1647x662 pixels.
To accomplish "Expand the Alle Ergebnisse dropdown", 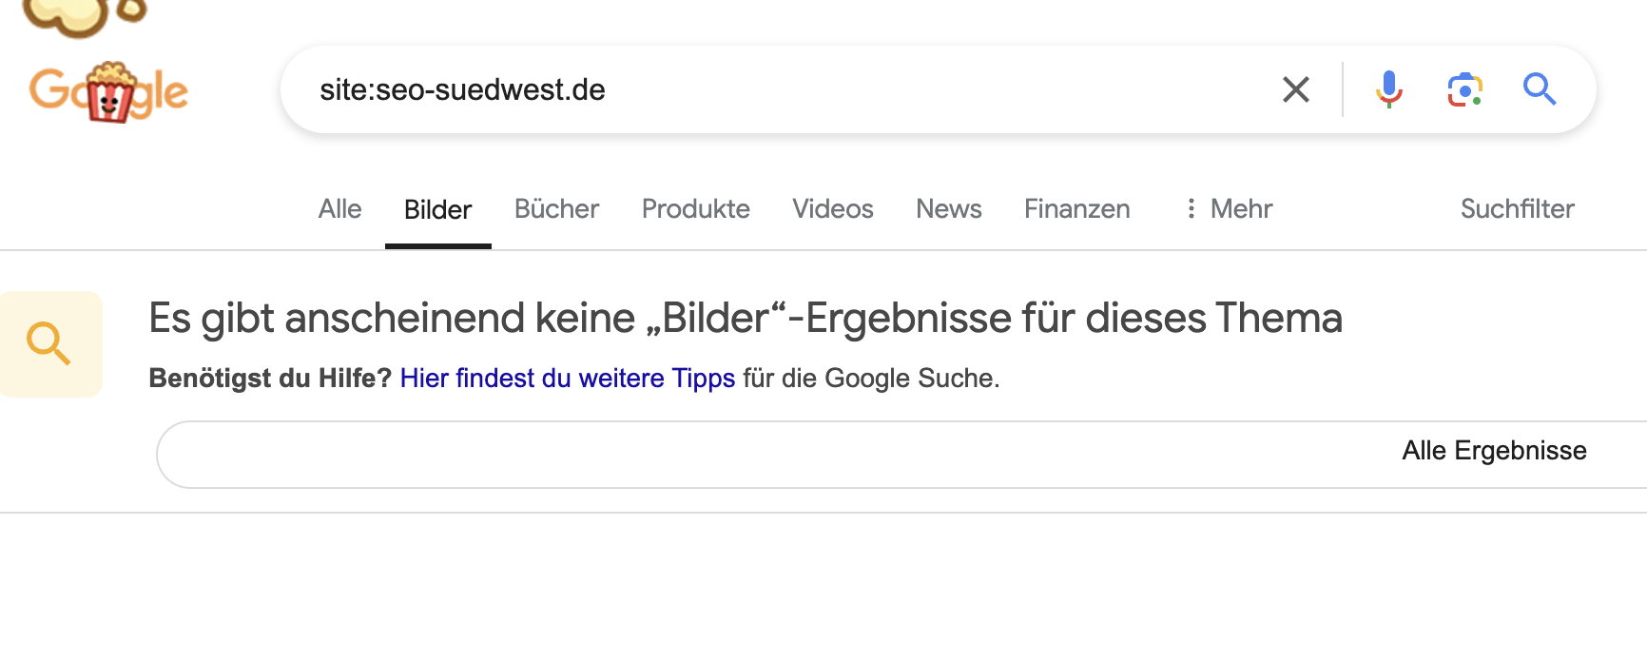I will tap(1493, 451).
